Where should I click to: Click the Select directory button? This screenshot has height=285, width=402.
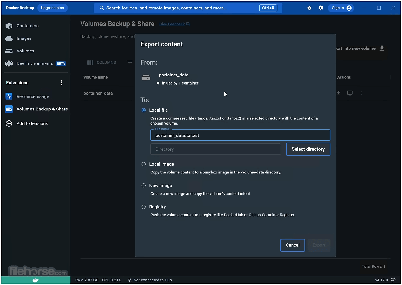(x=308, y=149)
